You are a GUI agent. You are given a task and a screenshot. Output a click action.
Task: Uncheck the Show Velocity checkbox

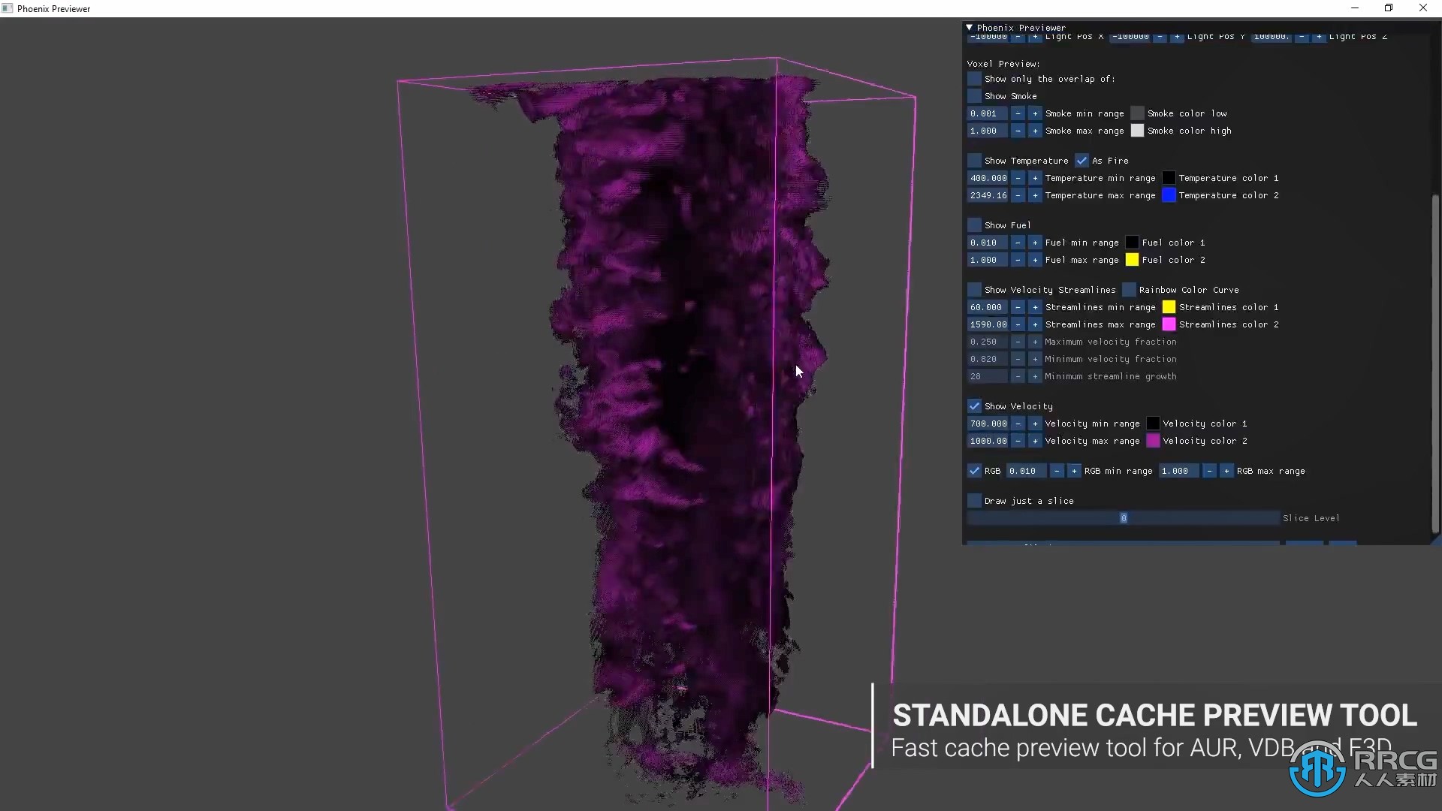pyautogui.click(x=974, y=406)
